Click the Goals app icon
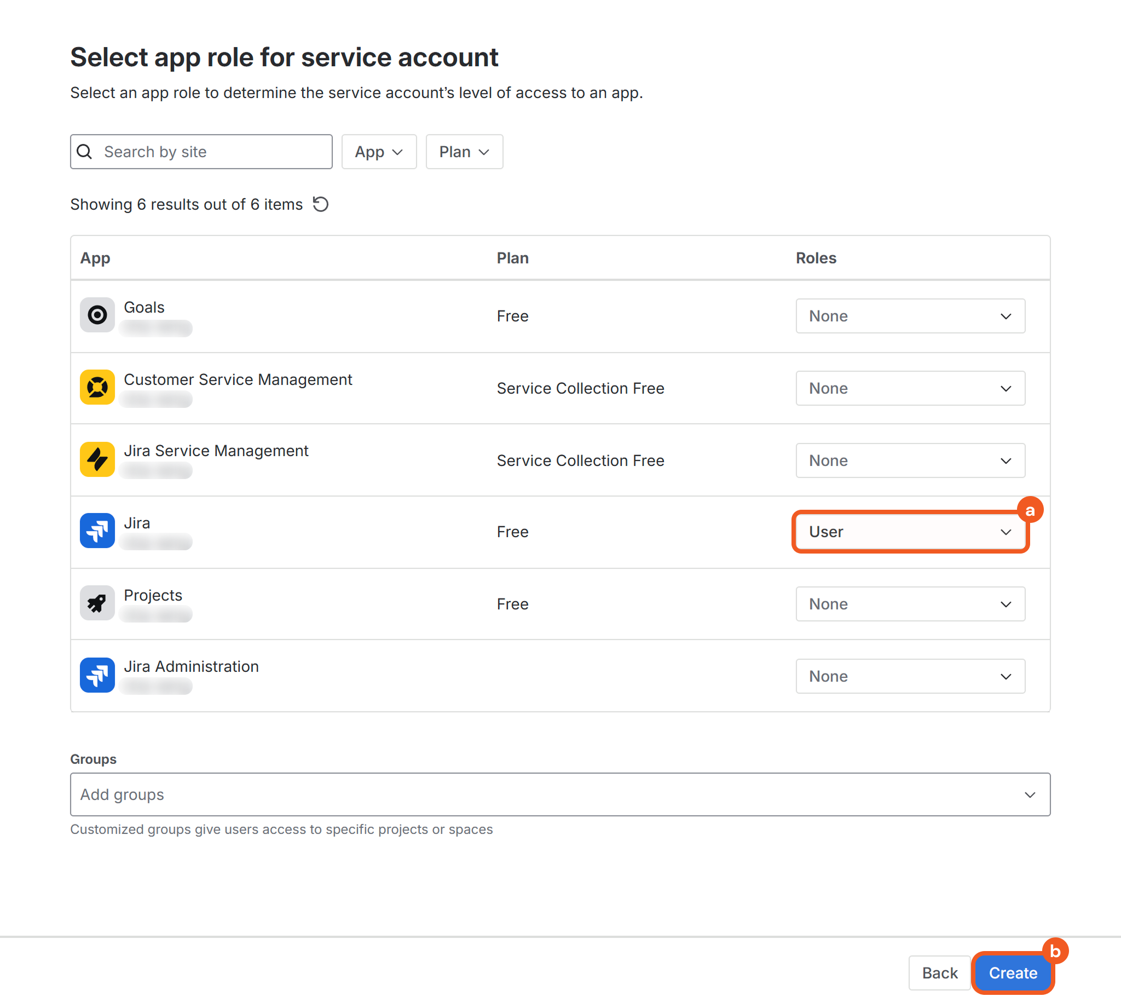The image size is (1121, 1008). tap(97, 315)
